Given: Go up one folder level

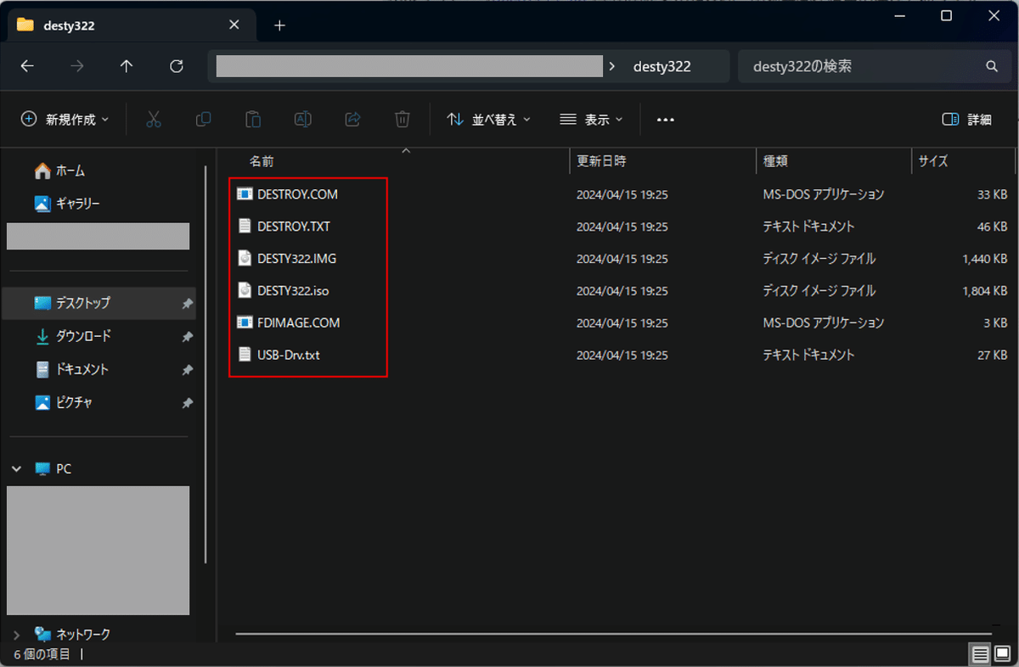Looking at the screenshot, I should [x=127, y=66].
